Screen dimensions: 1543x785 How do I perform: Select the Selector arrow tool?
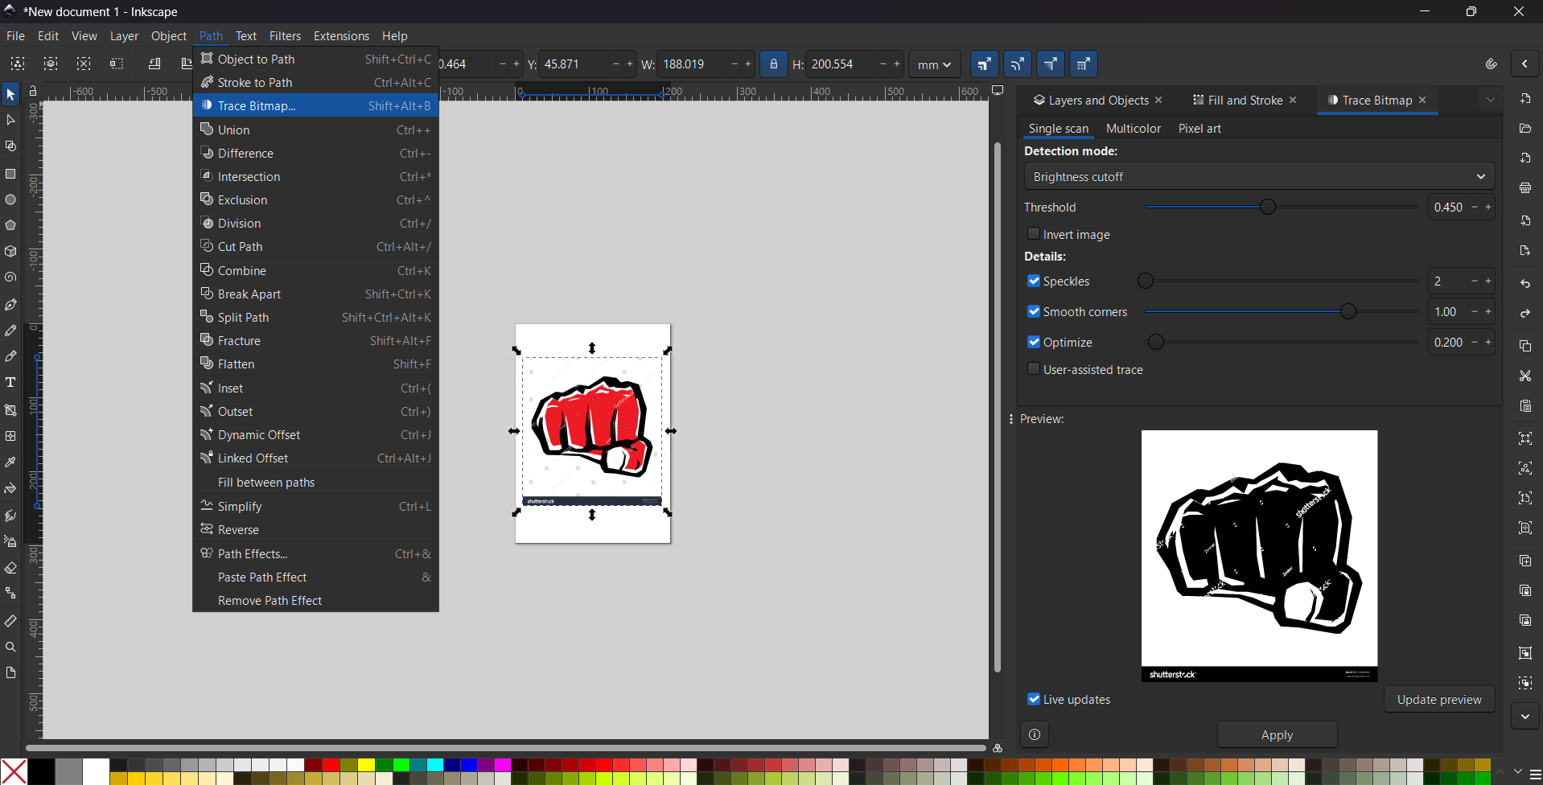click(10, 95)
